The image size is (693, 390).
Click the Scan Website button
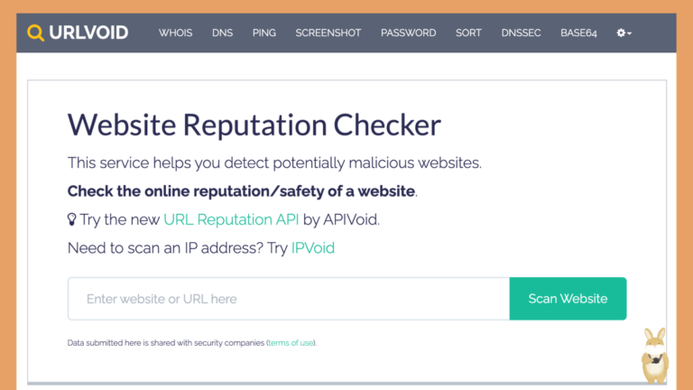[568, 299]
